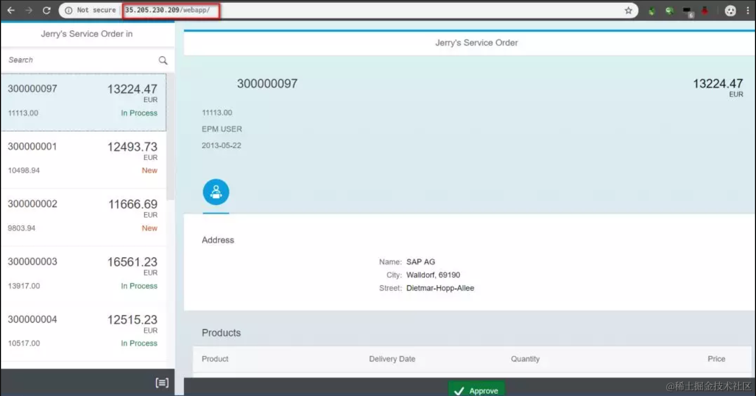The width and height of the screenshot is (756, 396).
Task: Click the In Process status of order 300000003
Action: (138, 286)
